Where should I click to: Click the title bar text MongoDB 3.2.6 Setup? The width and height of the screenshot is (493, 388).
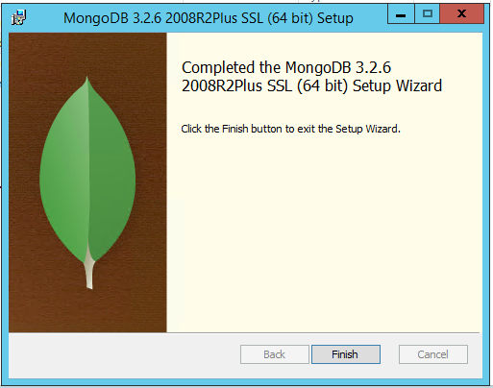[x=209, y=18]
